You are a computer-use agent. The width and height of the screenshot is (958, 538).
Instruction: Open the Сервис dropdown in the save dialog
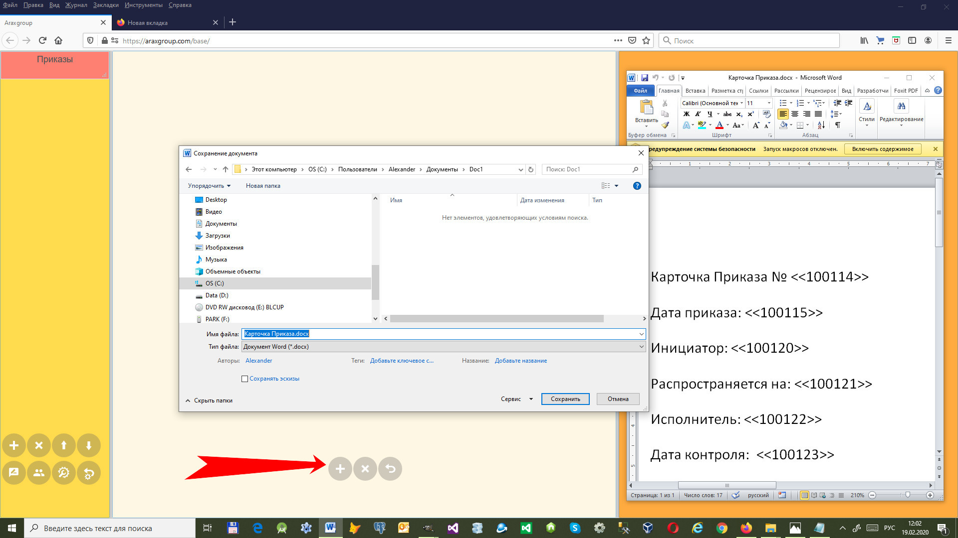coord(516,399)
